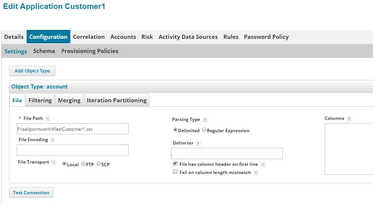Enable Fail on column length mismatch

[x=175, y=172]
